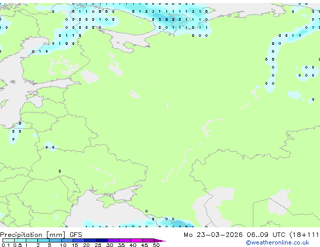Select the 35–40 mm legend color swatch

(125, 240)
